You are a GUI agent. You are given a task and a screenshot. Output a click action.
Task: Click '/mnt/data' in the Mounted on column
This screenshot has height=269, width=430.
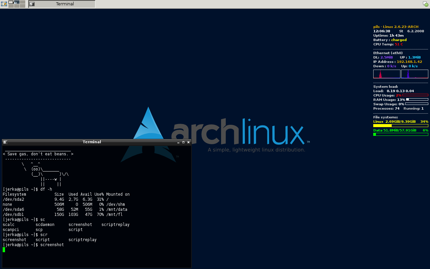coord(117,209)
